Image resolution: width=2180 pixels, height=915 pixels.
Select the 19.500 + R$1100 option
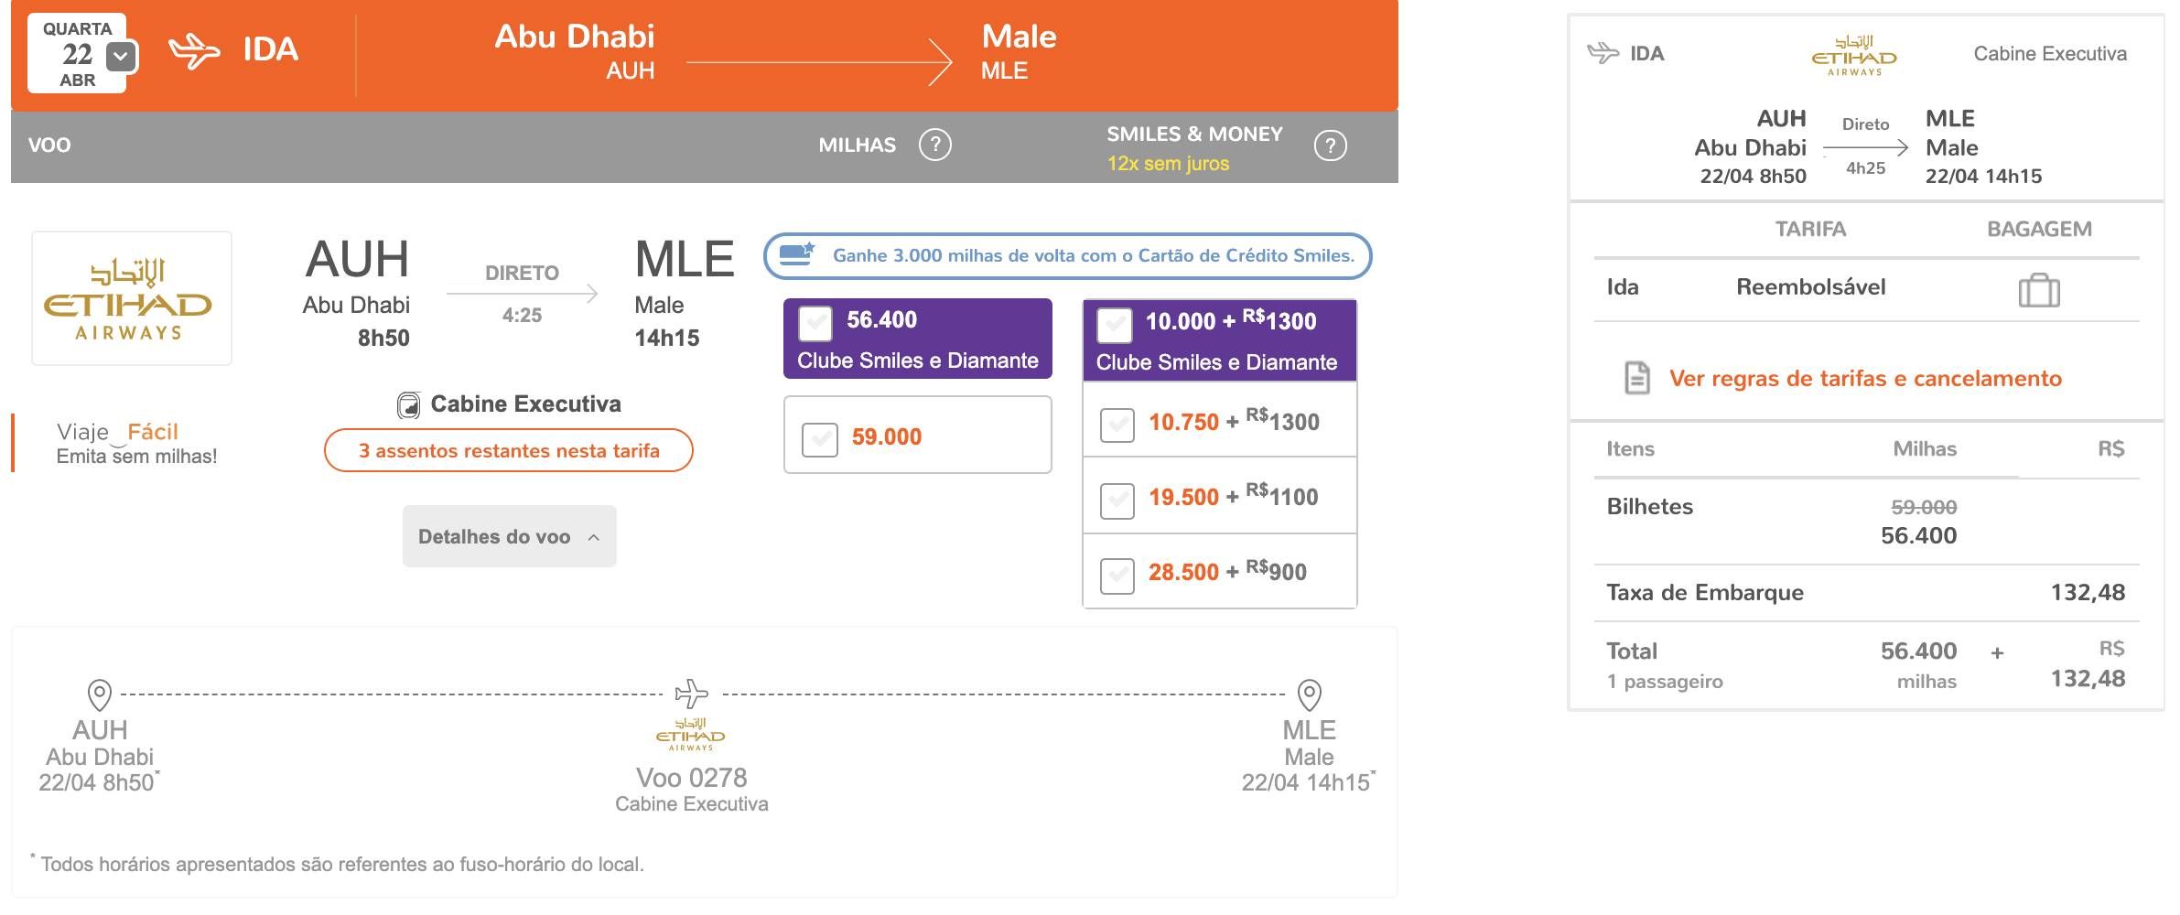pos(1117,501)
